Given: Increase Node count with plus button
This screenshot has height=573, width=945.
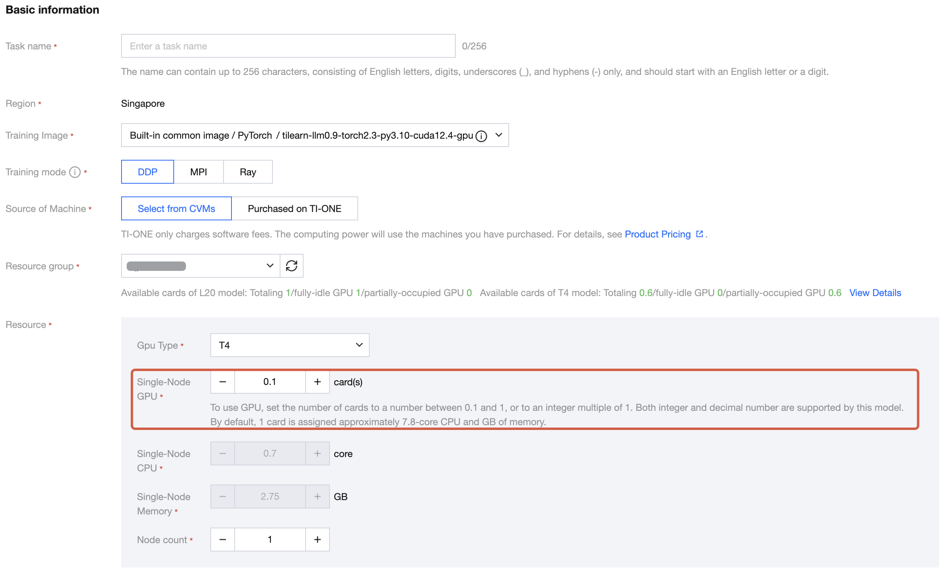Looking at the screenshot, I should pyautogui.click(x=317, y=540).
